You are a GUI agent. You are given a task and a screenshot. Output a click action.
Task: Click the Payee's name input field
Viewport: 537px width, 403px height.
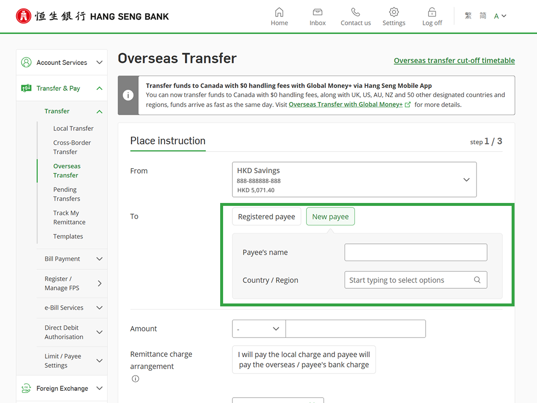point(415,252)
